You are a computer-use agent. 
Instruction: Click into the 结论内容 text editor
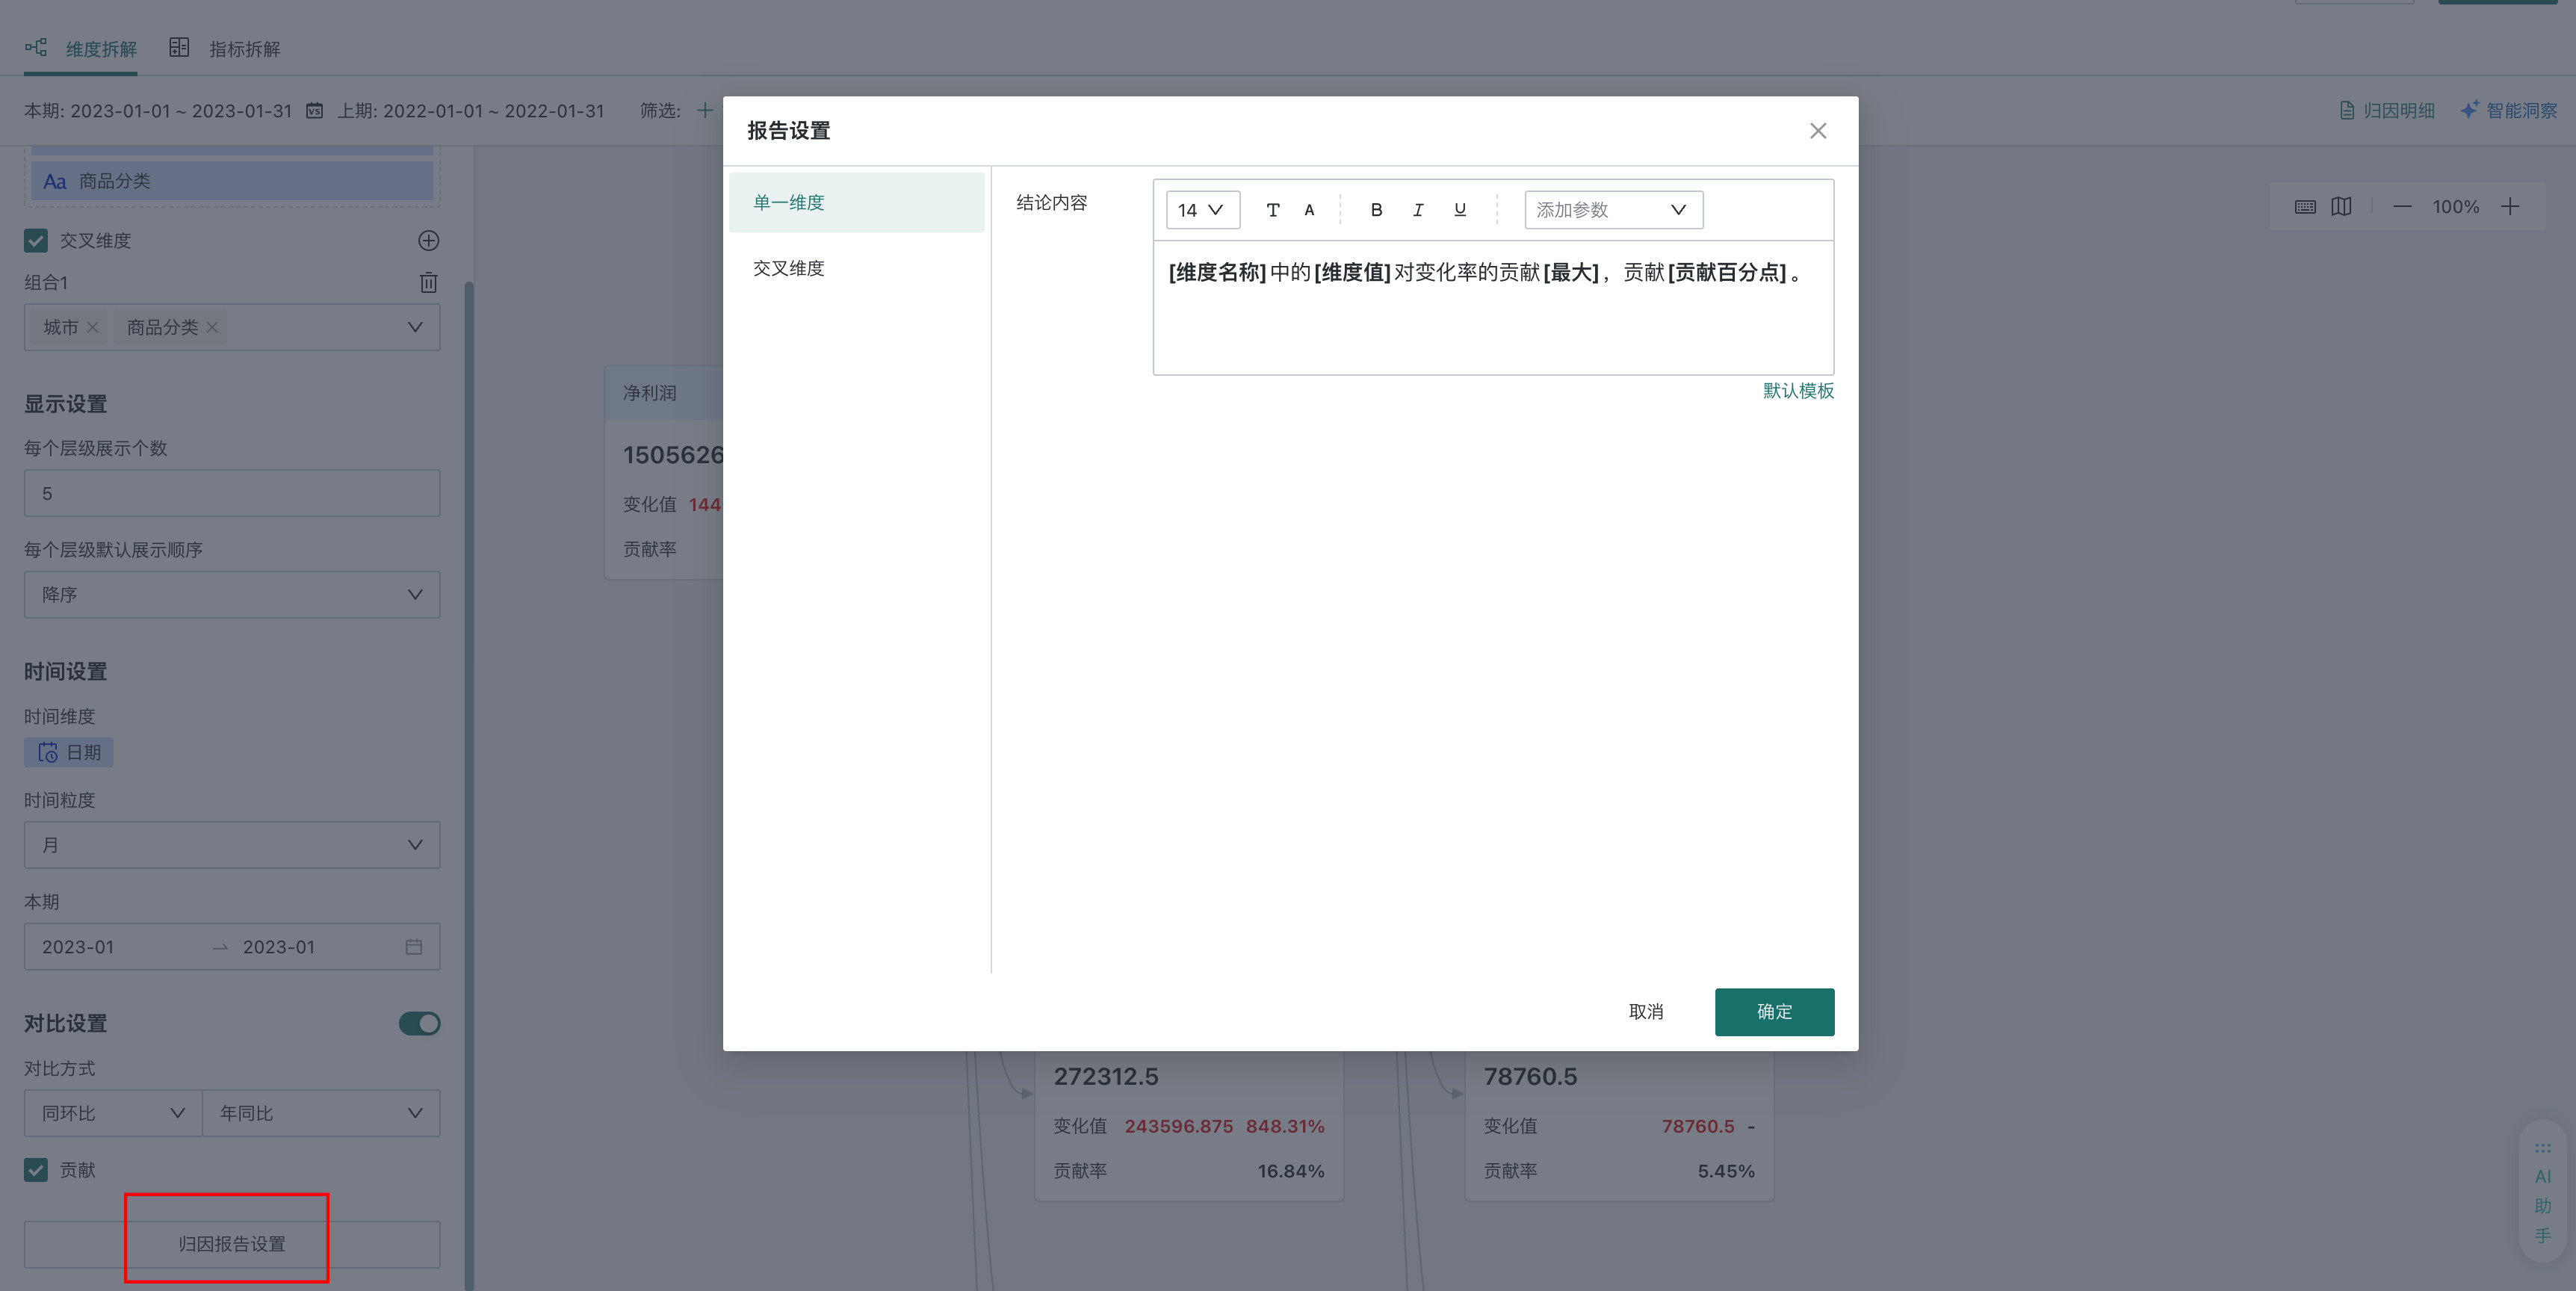1493,308
